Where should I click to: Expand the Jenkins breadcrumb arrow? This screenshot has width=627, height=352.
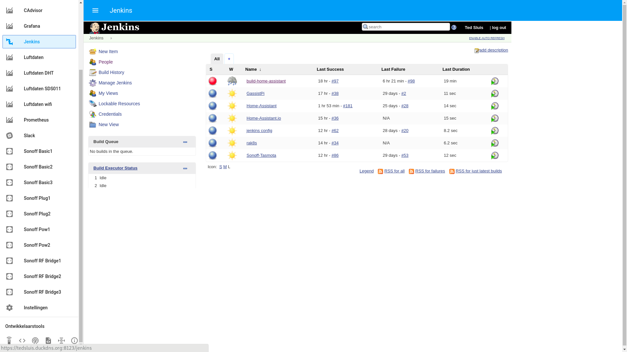pos(111,38)
